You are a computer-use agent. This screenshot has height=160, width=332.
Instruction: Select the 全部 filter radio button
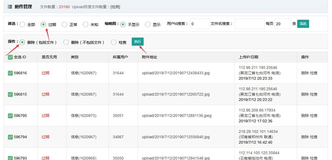point(22,25)
